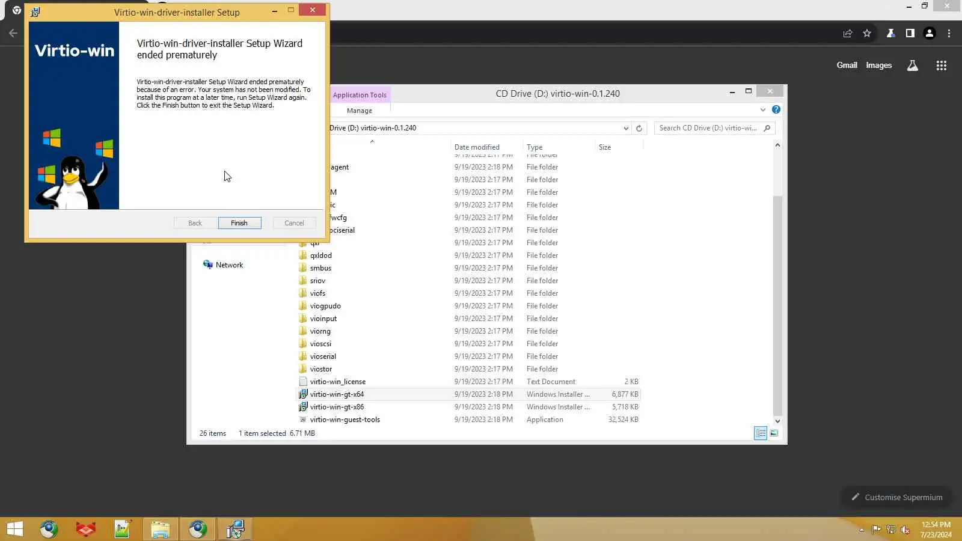Select the viogpudo folder name

325,306
